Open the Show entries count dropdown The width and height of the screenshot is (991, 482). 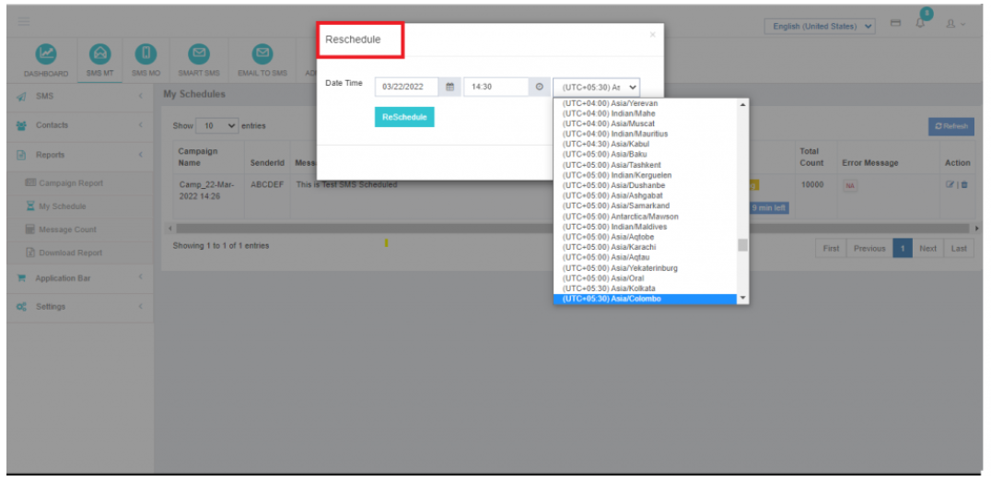tap(217, 125)
